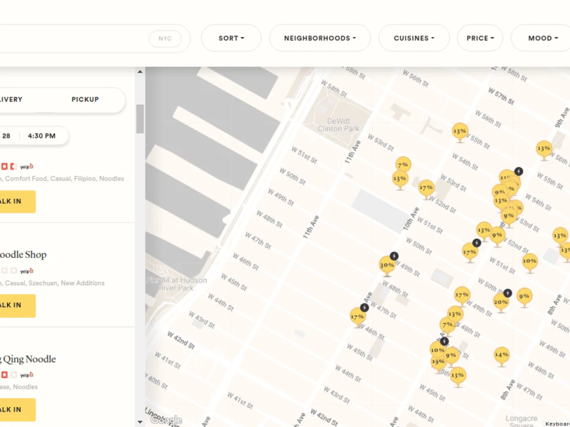The height and width of the screenshot is (427, 570).
Task: Select the 7% pin near 11th Ave
Action: [403, 165]
